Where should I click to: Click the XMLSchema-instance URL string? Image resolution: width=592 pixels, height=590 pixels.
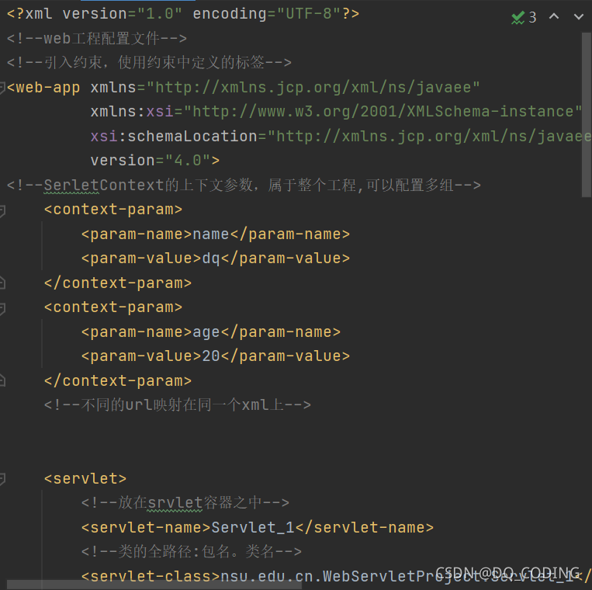[383, 112]
